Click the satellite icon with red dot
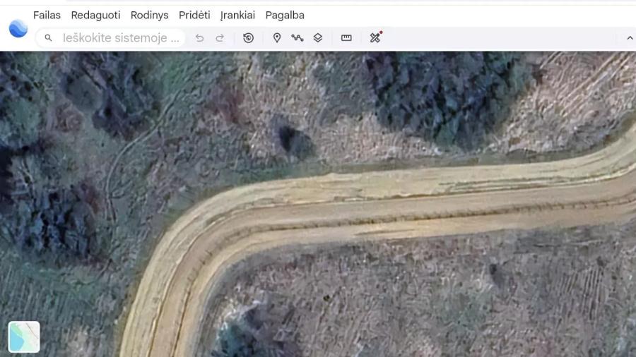Image resolution: width=636 pixels, height=357 pixels. coord(375,37)
